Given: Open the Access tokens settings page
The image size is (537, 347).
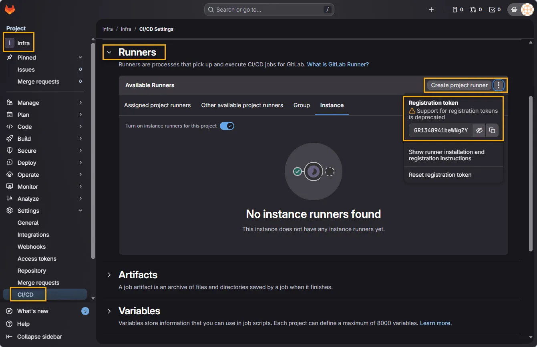Looking at the screenshot, I should [45, 259].
